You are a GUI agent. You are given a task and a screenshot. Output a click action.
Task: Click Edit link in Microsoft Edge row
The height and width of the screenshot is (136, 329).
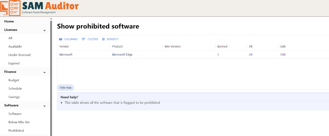tap(283, 55)
